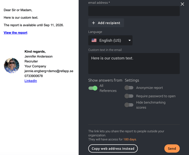Turn on Require password to open
The width and height of the screenshot is (189, 155).
[x=129, y=96]
